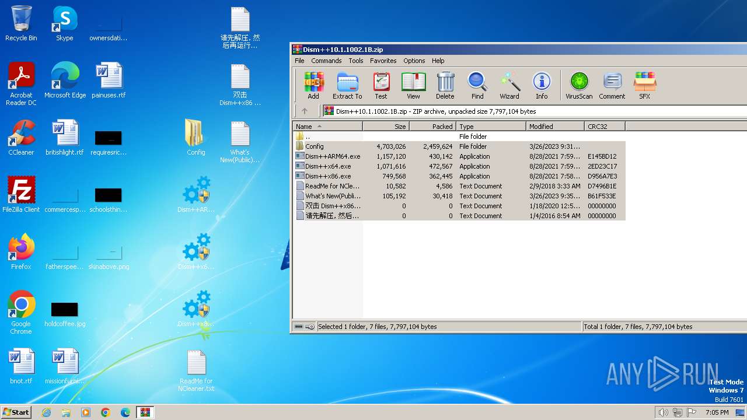Click the archive path address field
The height and width of the screenshot is (420, 747).
(535, 111)
